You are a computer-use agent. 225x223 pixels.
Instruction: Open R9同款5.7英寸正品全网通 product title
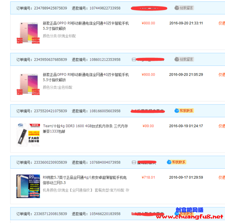(85, 180)
